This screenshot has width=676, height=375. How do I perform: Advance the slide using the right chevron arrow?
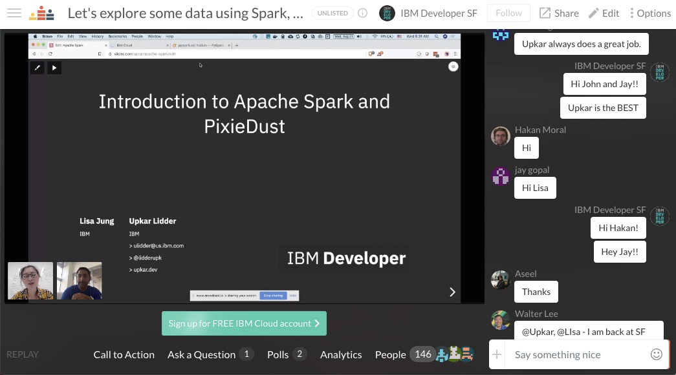point(452,292)
